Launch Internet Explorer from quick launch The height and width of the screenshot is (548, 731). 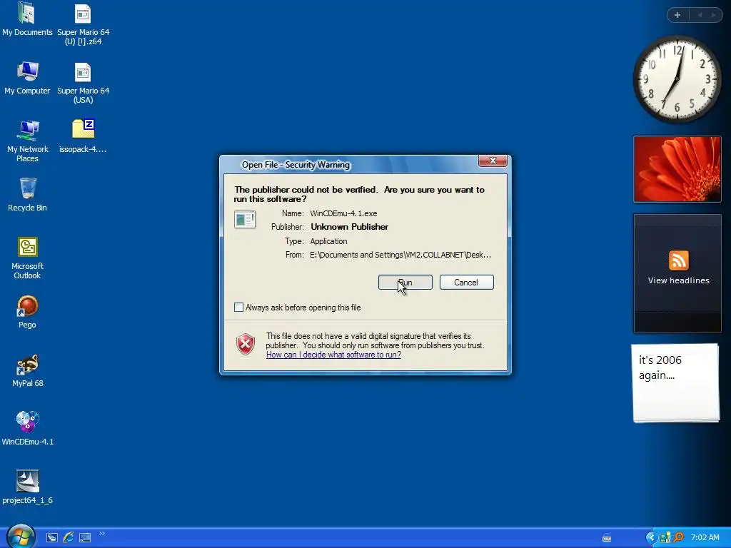(x=69, y=538)
